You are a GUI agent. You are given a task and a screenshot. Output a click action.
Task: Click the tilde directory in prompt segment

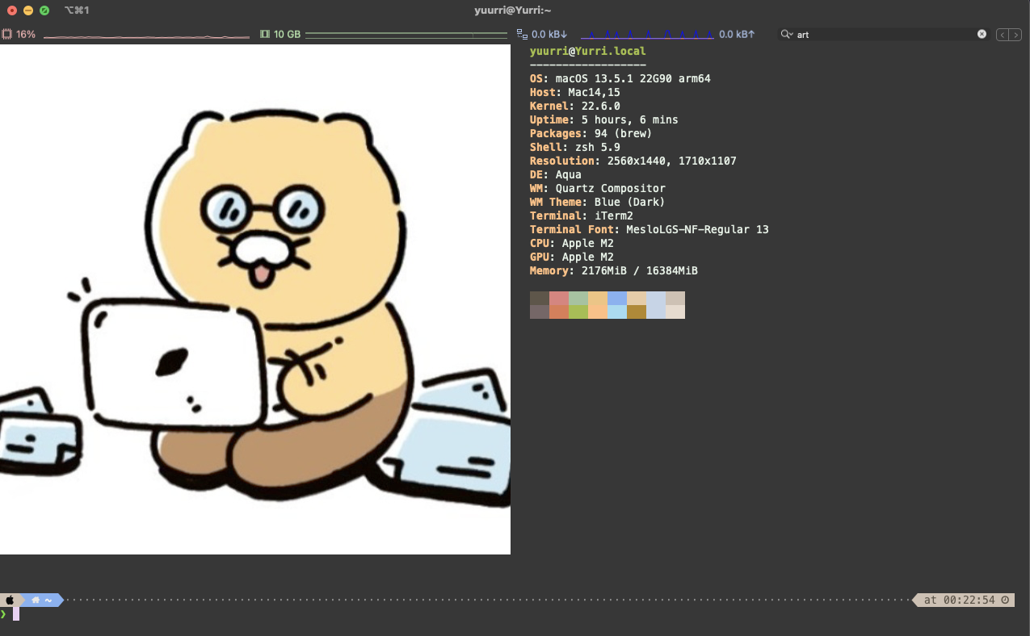tap(48, 600)
